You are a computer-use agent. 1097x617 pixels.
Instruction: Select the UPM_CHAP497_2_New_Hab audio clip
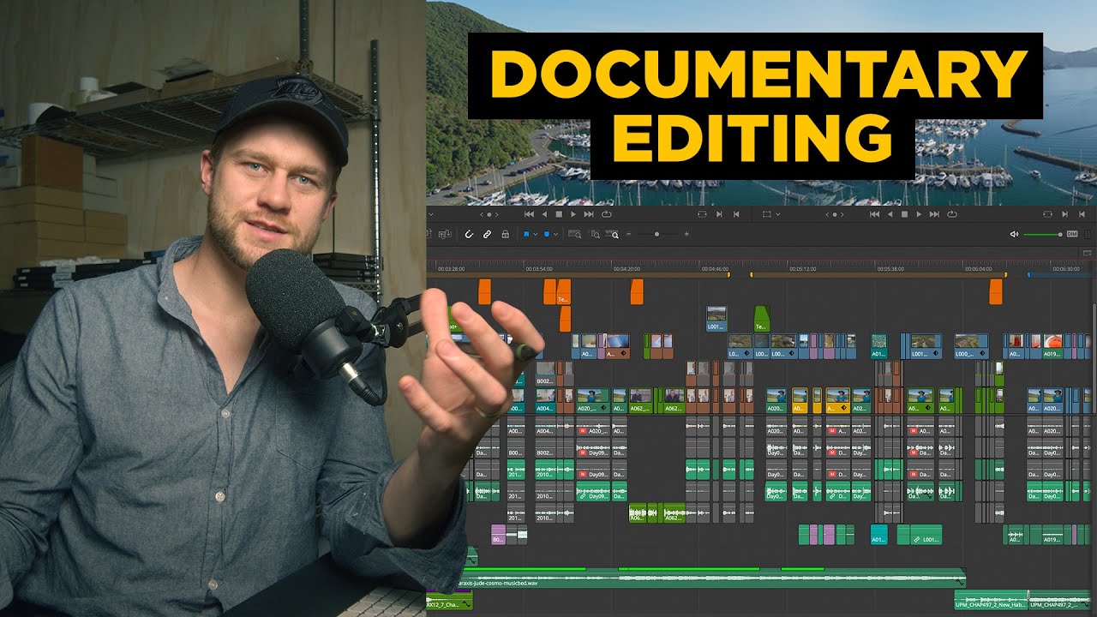pyautogui.click(x=991, y=600)
